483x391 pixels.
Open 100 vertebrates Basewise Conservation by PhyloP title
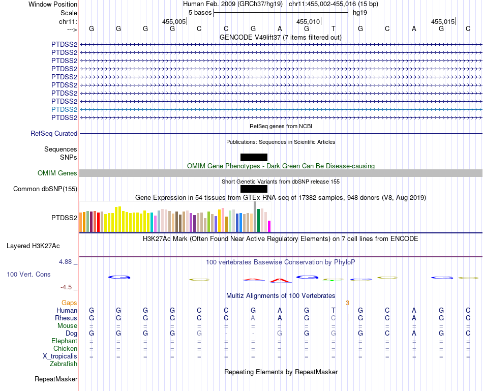click(x=281, y=262)
